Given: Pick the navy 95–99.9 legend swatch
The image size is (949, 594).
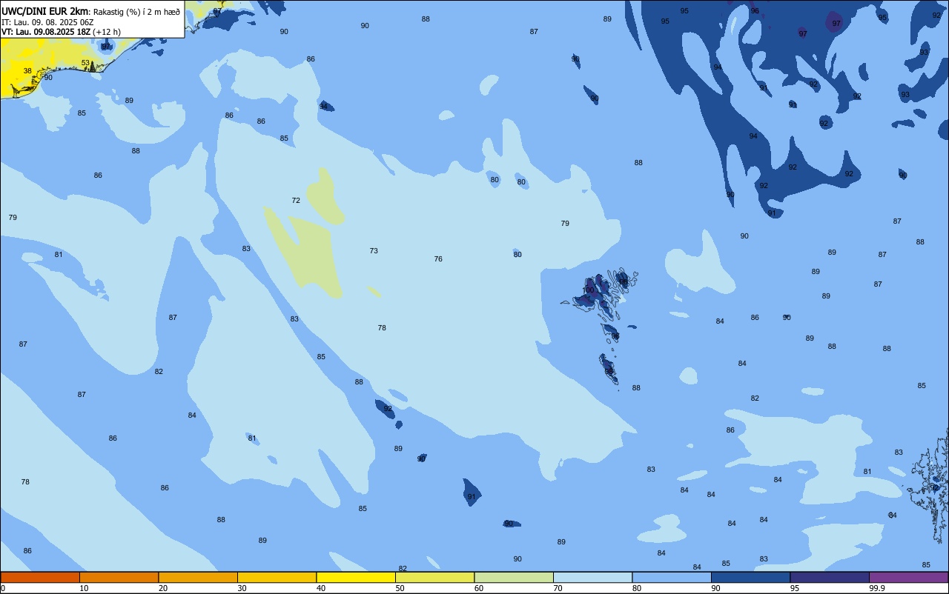Looking at the screenshot, I should pyautogui.click(x=830, y=577).
